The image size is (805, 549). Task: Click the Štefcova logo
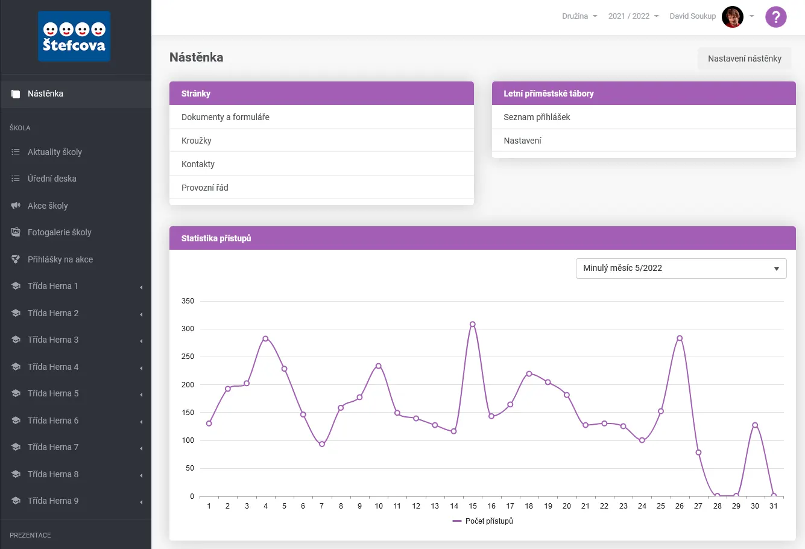point(74,36)
